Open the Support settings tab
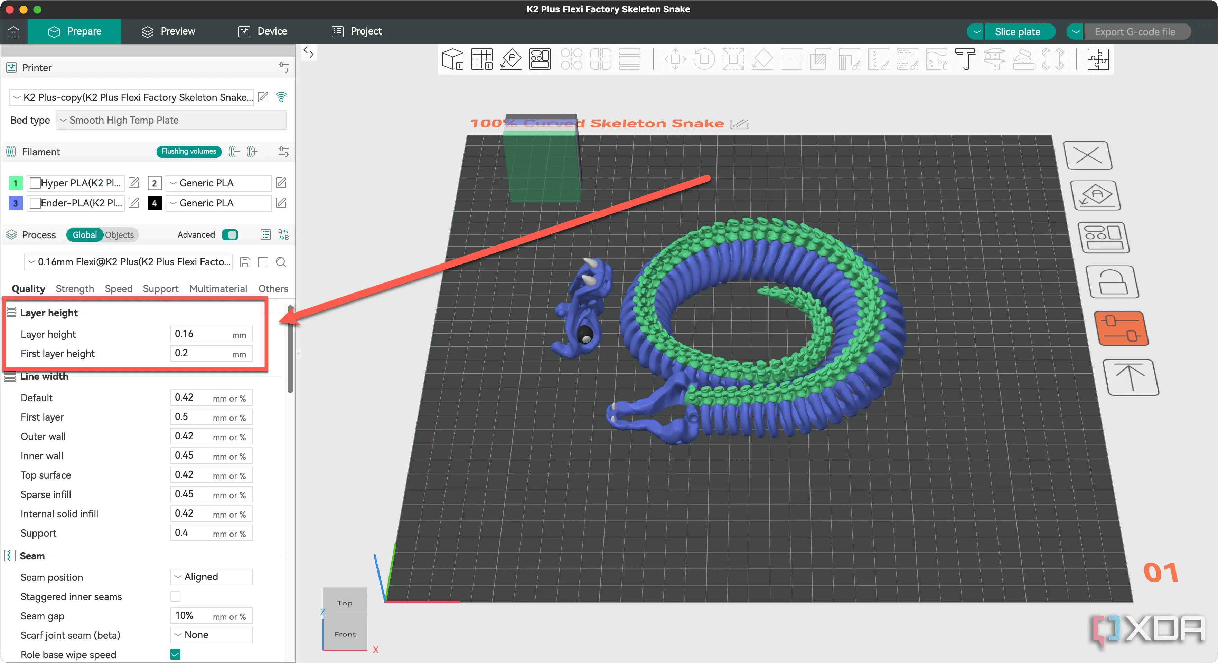This screenshot has width=1218, height=663. coord(160,289)
